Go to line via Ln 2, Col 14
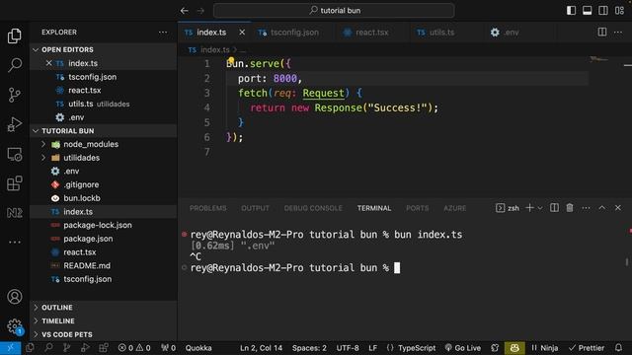 [x=261, y=348]
